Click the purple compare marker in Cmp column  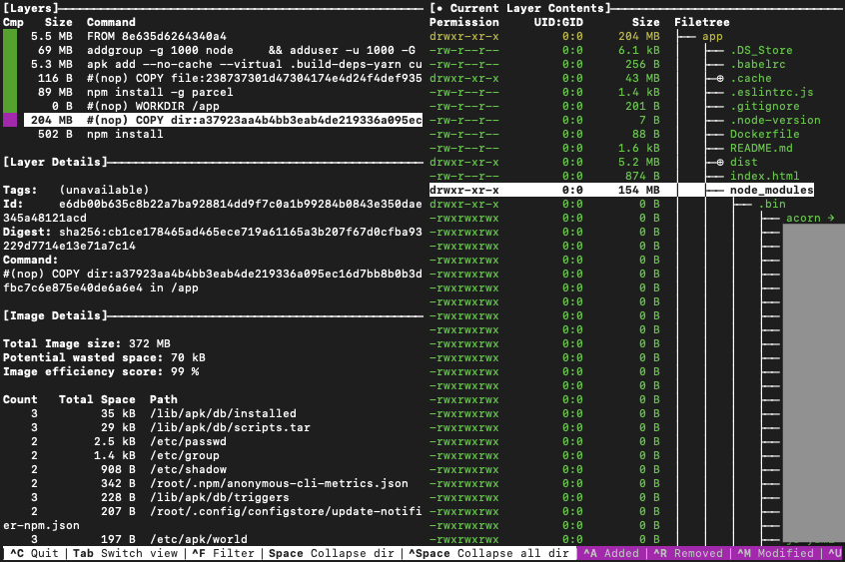[10, 120]
